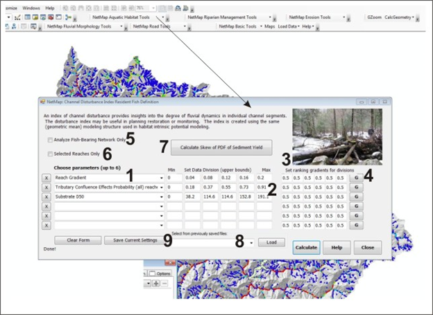
Task: Click the Save Current Settings button
Action: click(135, 240)
